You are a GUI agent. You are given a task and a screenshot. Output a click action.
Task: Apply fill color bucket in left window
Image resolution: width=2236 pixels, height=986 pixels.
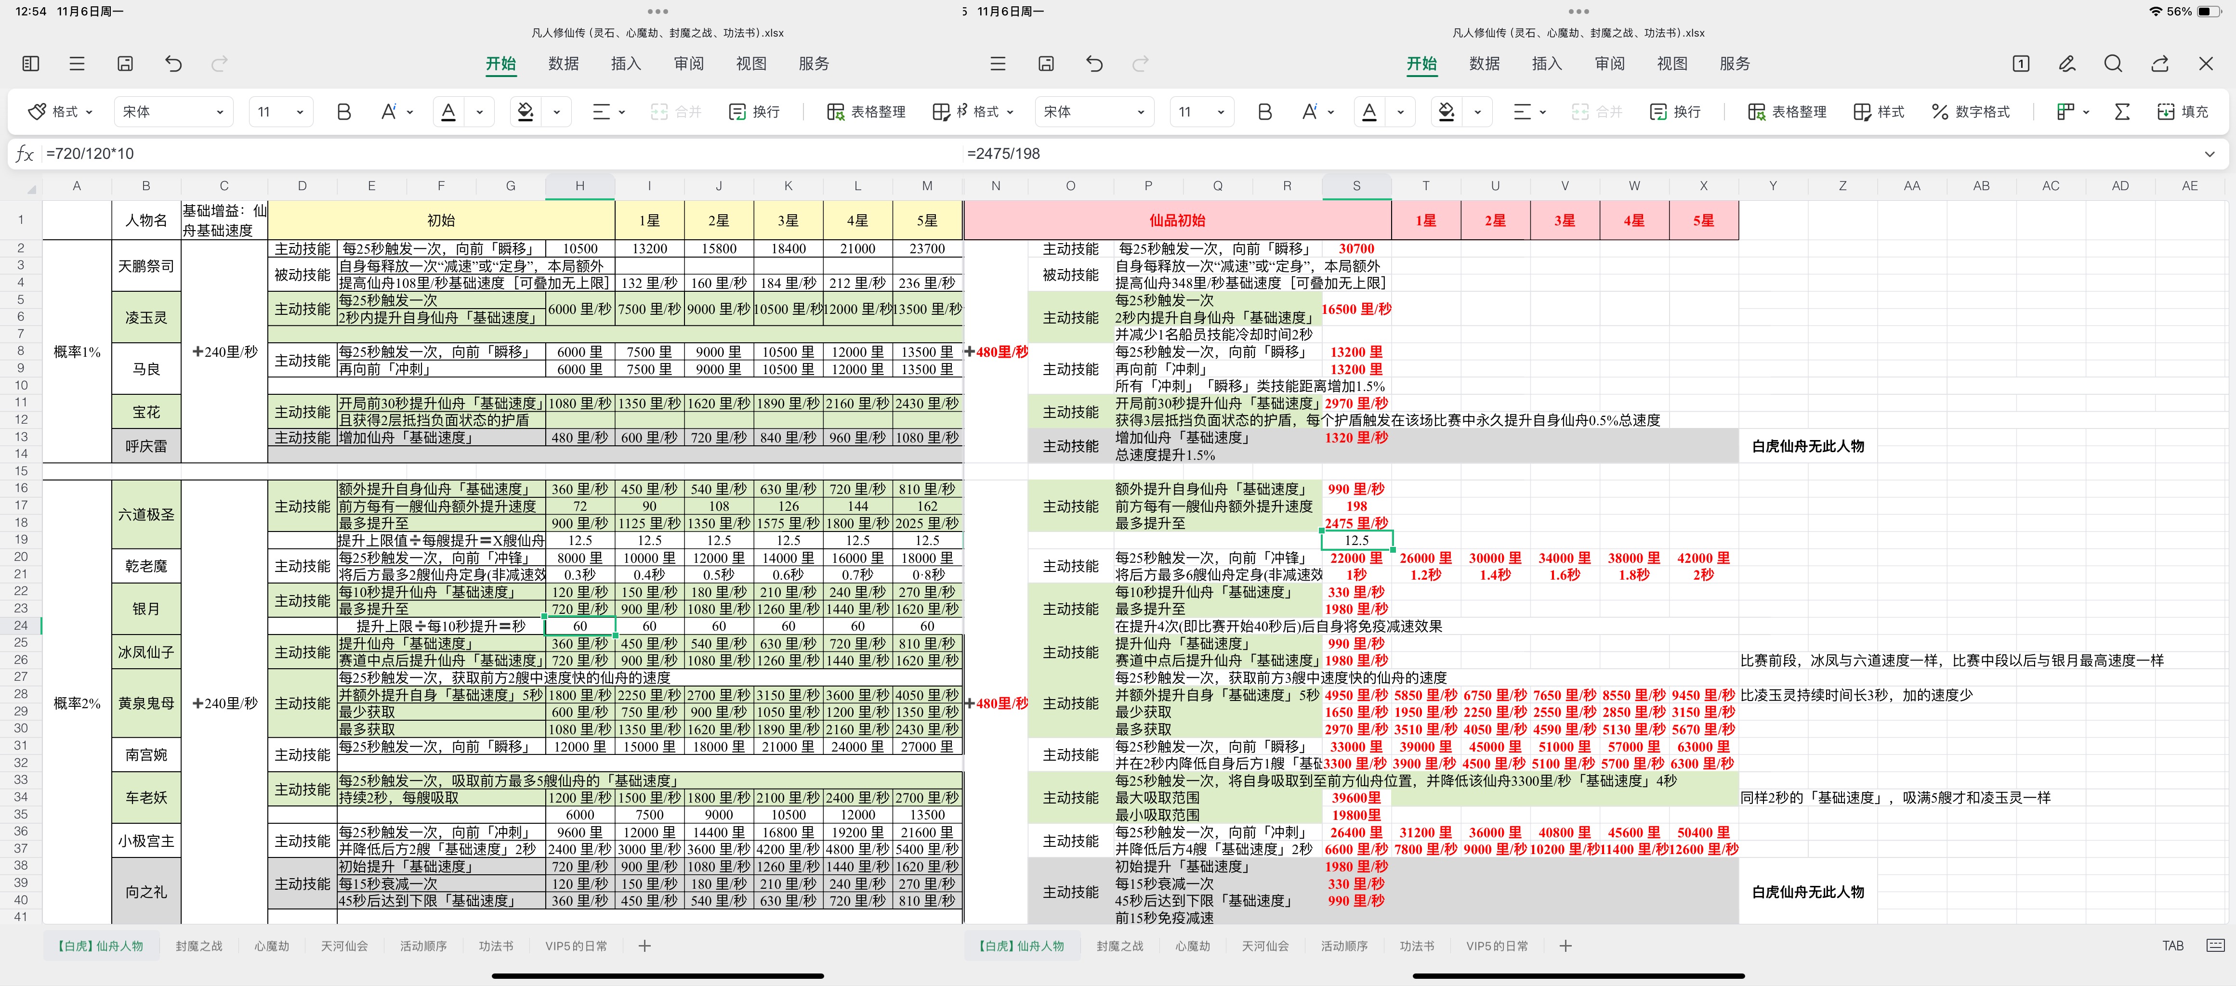[525, 112]
